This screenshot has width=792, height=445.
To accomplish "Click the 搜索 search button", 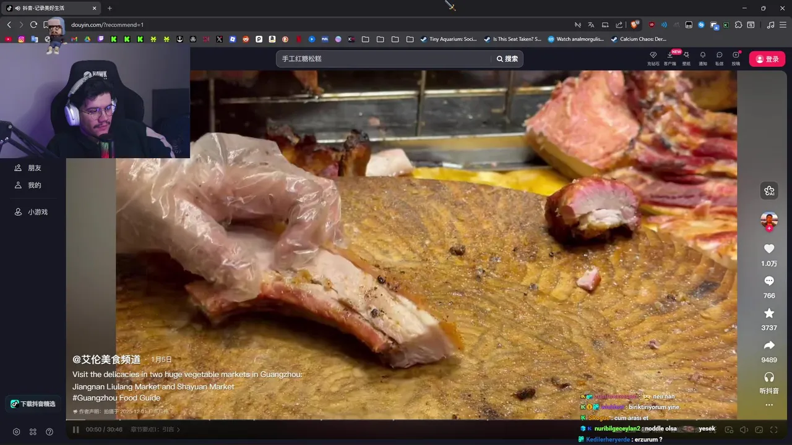I will pyautogui.click(x=507, y=59).
